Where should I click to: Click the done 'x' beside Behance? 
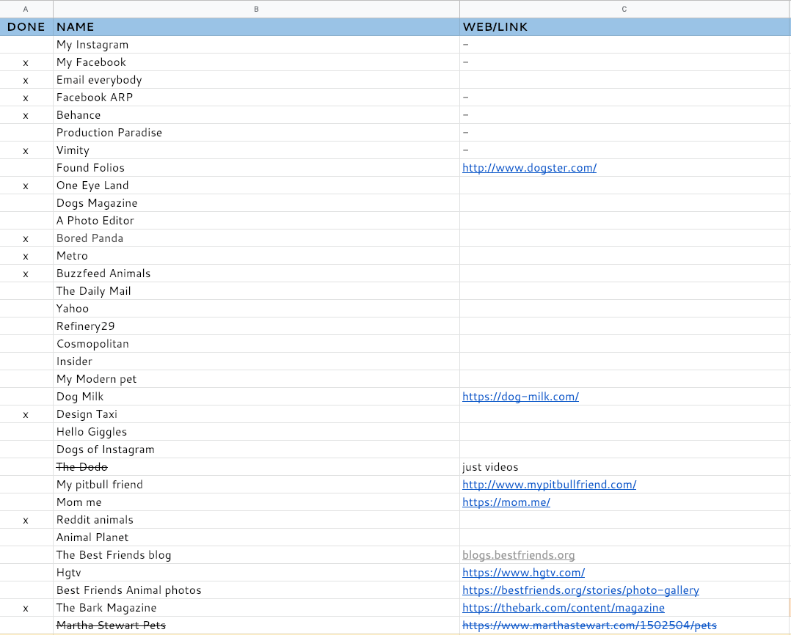coord(26,116)
